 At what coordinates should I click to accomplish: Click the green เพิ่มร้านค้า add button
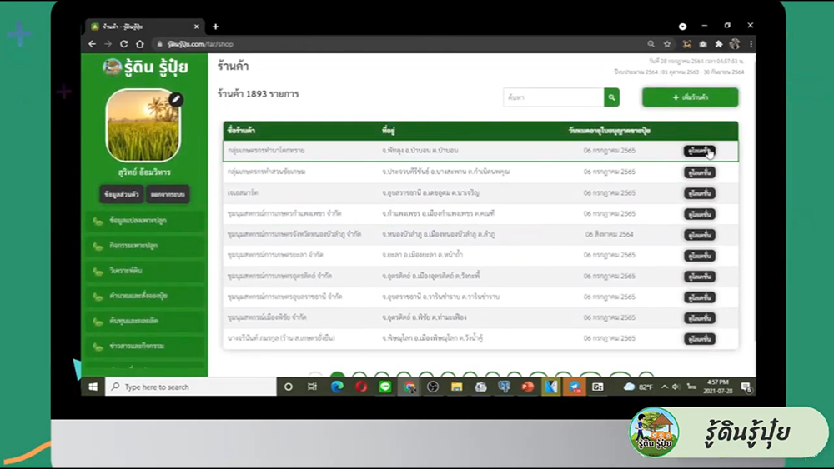coord(690,98)
